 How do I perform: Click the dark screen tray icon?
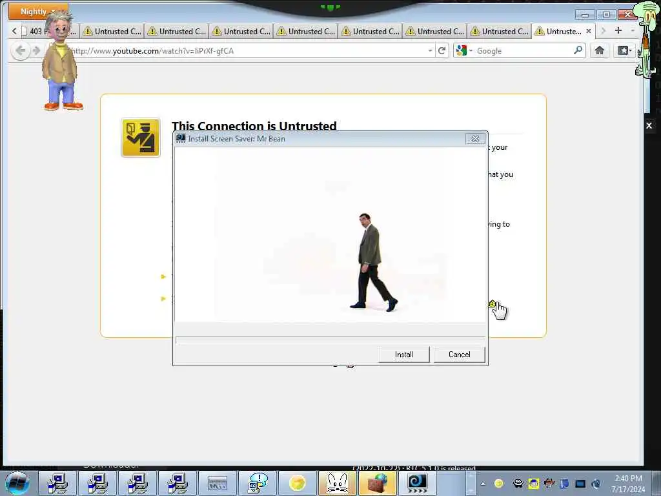click(x=580, y=484)
